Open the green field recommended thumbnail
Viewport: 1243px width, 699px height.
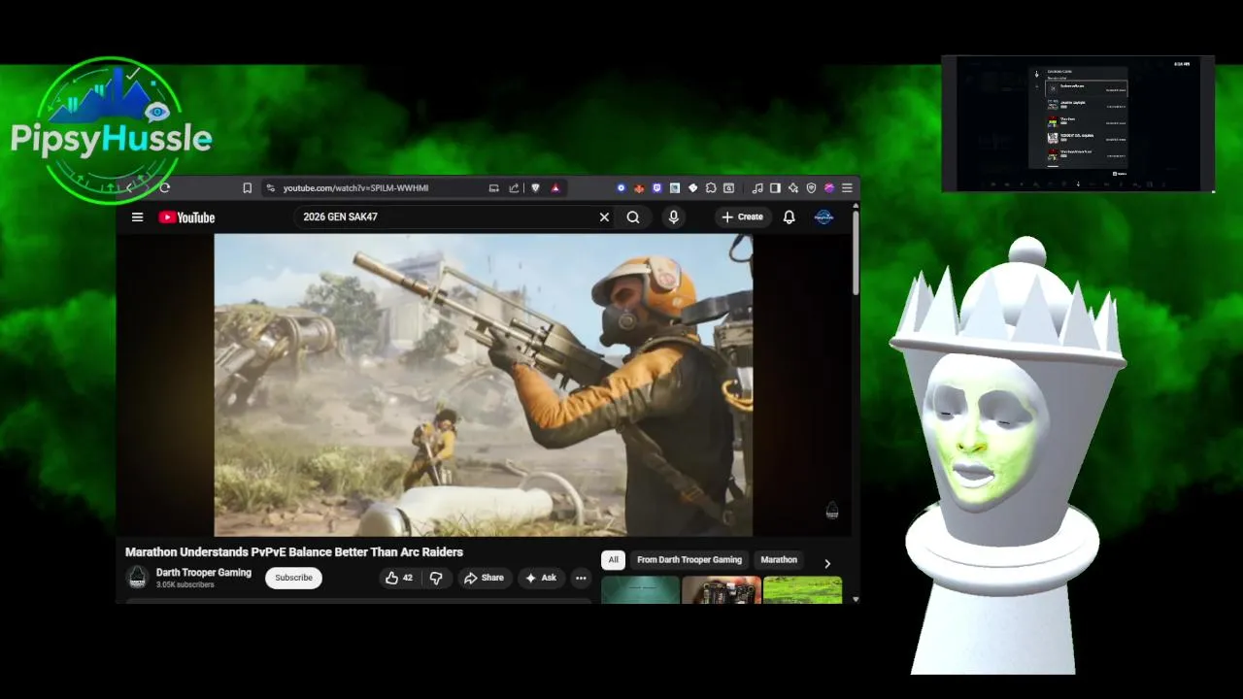(x=803, y=590)
